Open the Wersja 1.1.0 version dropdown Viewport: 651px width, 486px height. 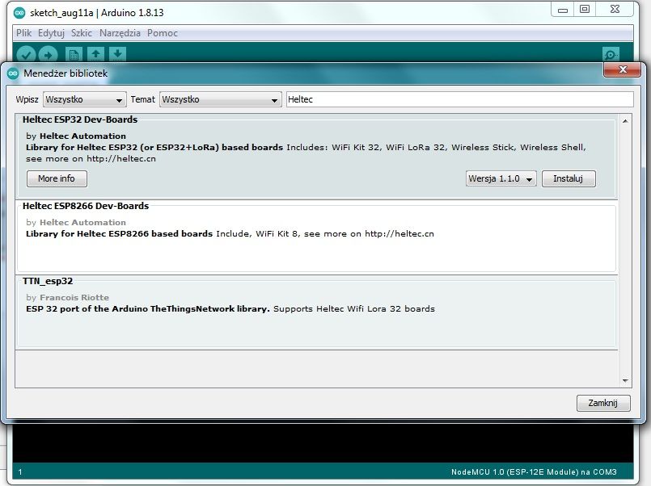pyautogui.click(x=501, y=178)
